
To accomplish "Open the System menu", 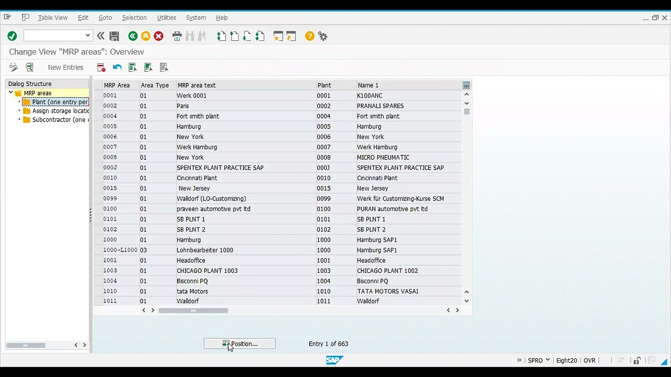I will point(196,17).
